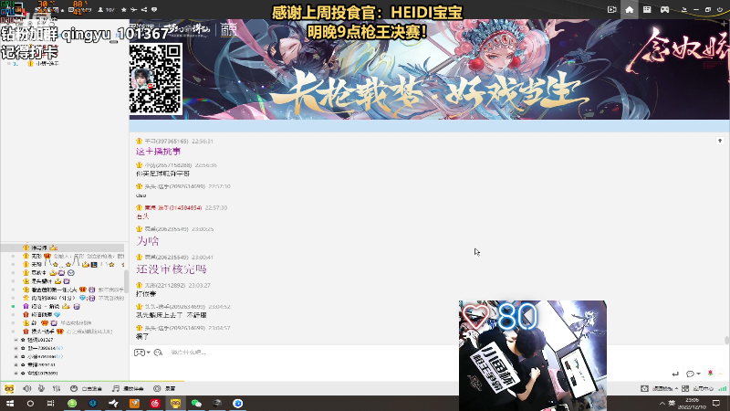This screenshot has height=411, width=730.
Task: Open the notification center icon on the taskbar
Action: [716, 403]
